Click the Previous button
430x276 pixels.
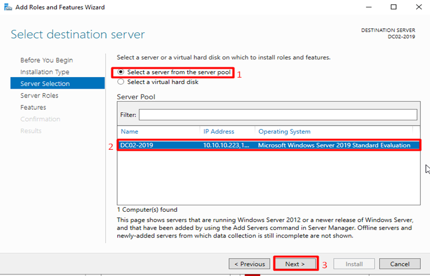point(249,264)
